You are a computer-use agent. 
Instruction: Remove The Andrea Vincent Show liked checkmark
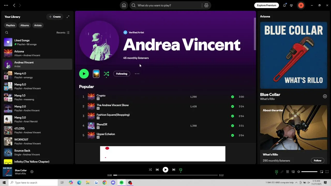232,106
